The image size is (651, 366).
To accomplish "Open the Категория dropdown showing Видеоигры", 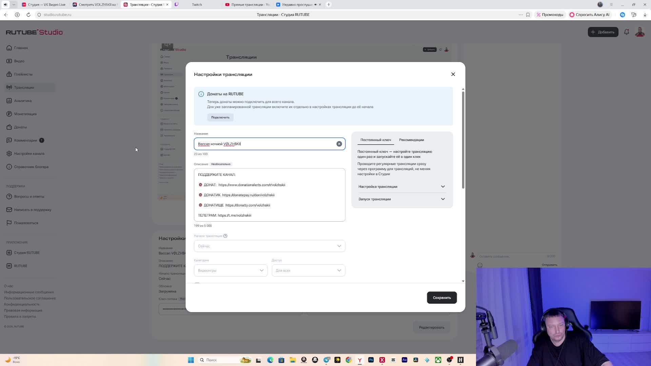I will (x=231, y=270).
